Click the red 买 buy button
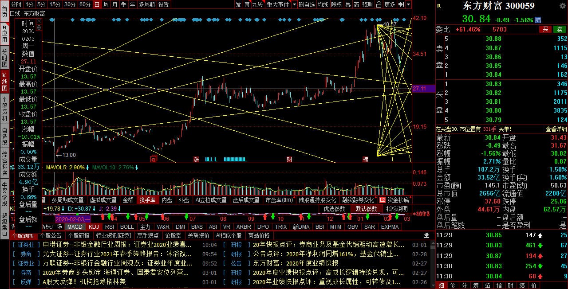Screen dimensions: 568x289 546,29
